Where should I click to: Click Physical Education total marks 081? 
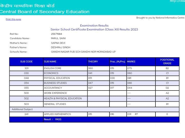pyautogui.click(x=129, y=78)
